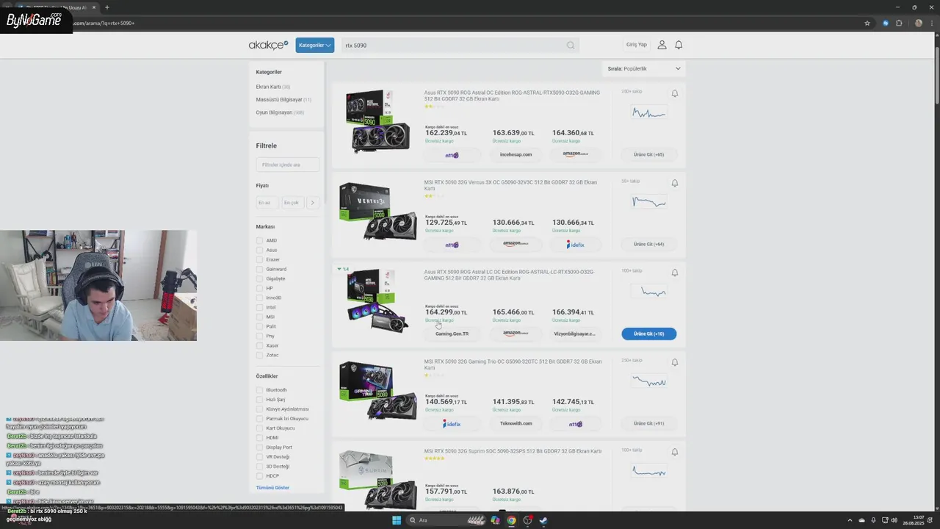940x529 pixels.
Task: Show hidden system tray icons
Action: 850,520
